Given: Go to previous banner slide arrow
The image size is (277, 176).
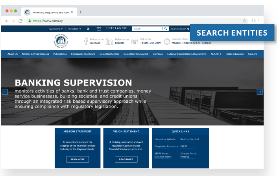Looking at the screenshot, I should point(5,92).
